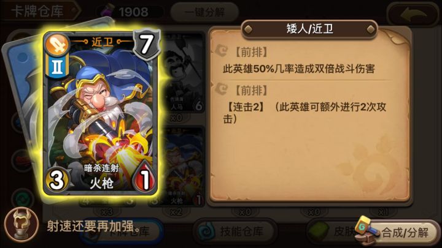Click the gold attack value 3 badge
This screenshot has width=442, height=248.
point(56,179)
